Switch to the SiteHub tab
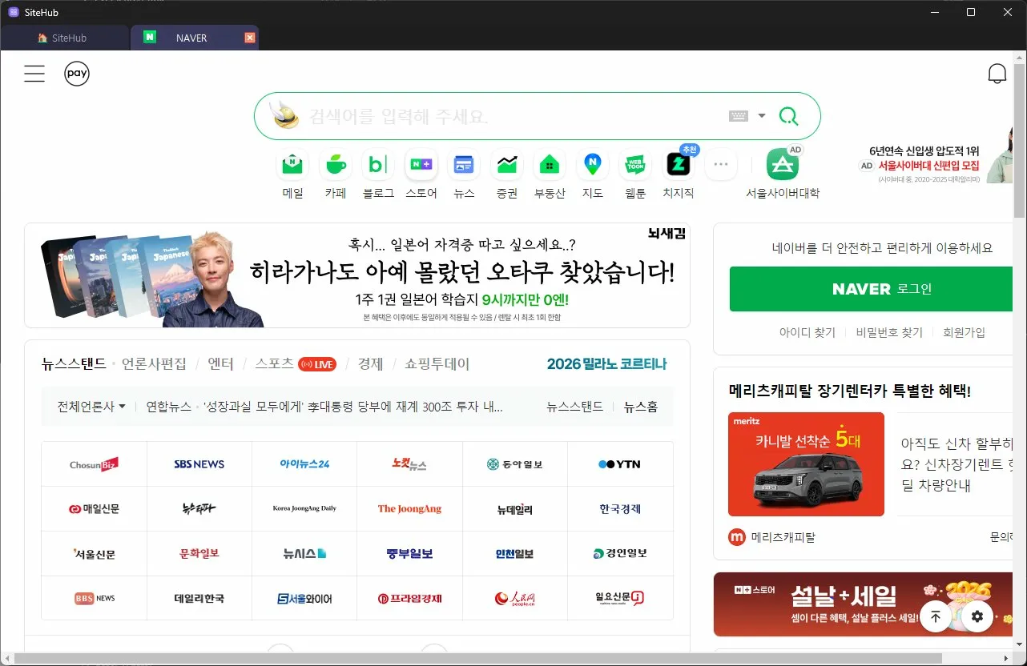This screenshot has width=1027, height=666. pos(66,37)
